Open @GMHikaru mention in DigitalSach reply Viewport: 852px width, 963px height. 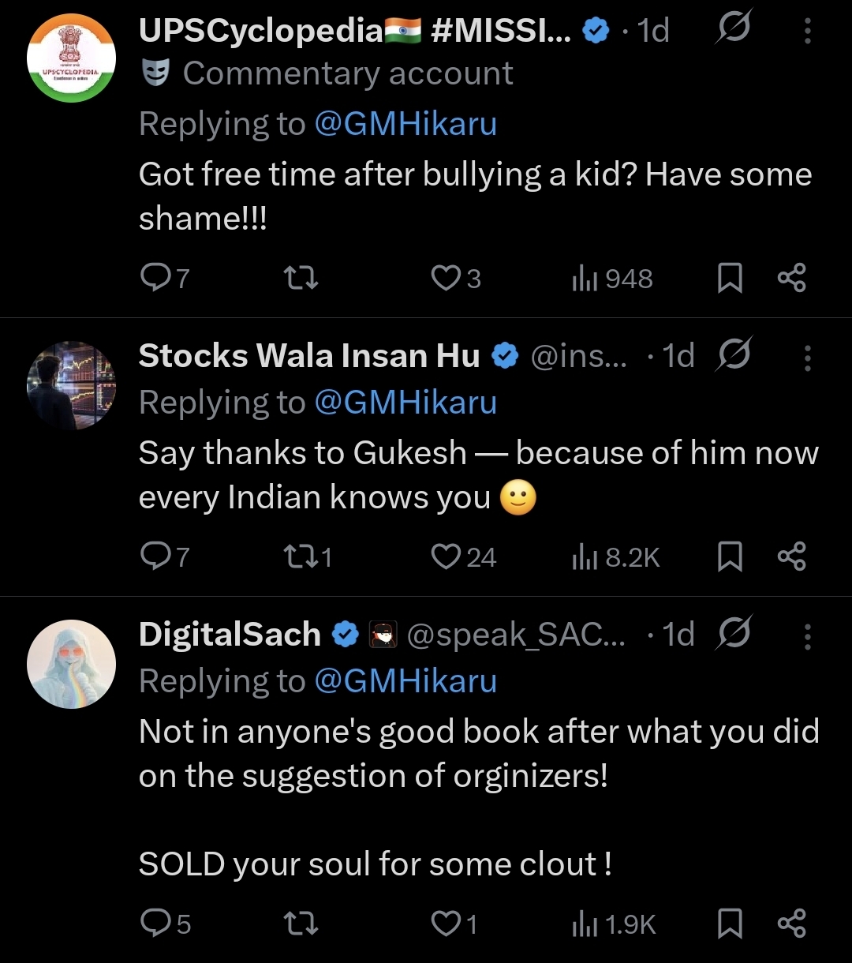(x=405, y=681)
